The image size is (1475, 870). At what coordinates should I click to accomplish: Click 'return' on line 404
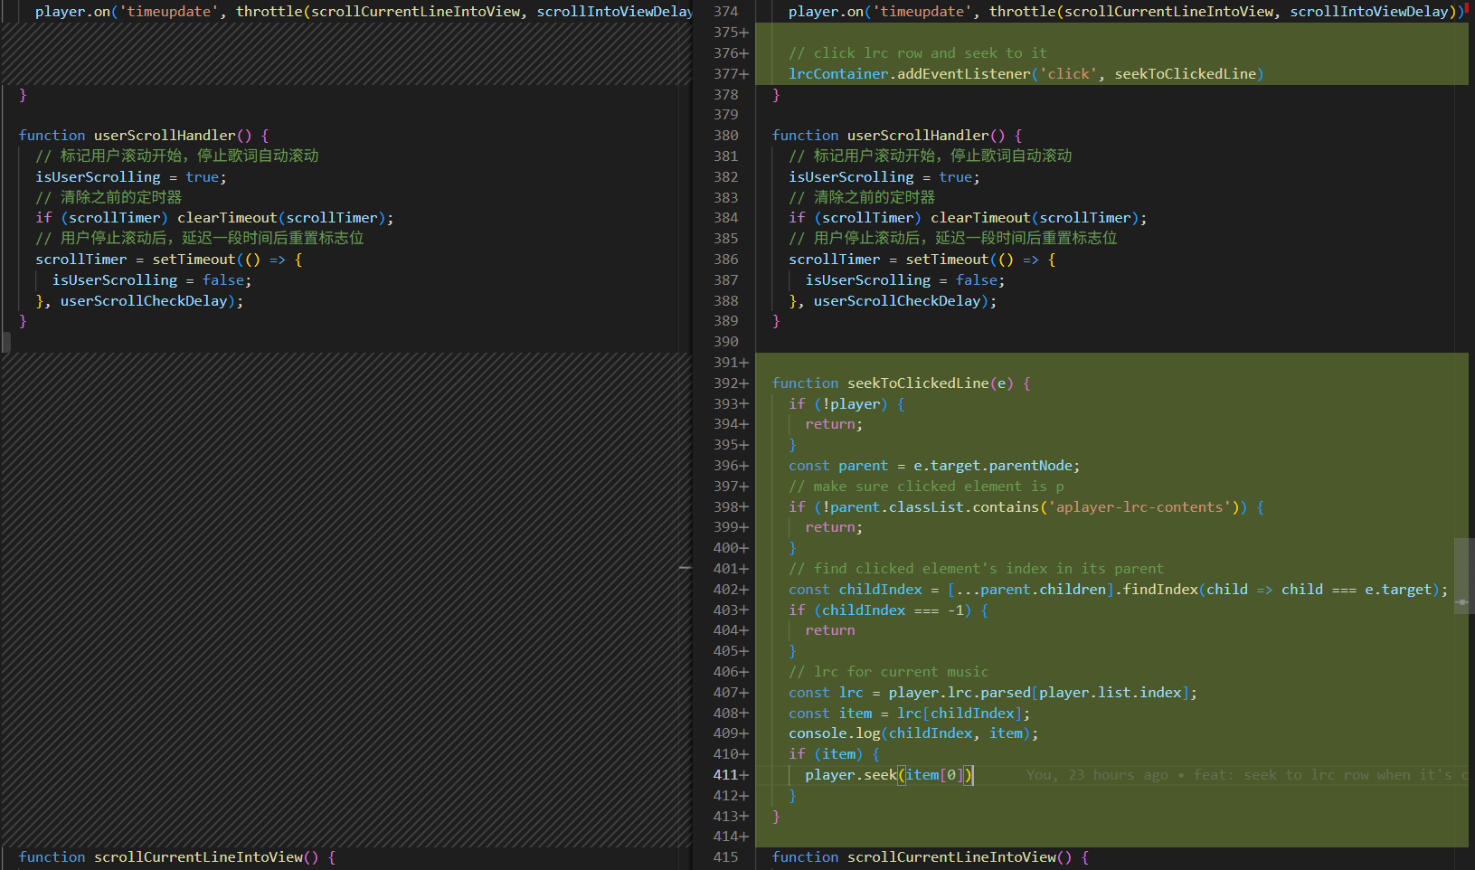pyautogui.click(x=830, y=630)
